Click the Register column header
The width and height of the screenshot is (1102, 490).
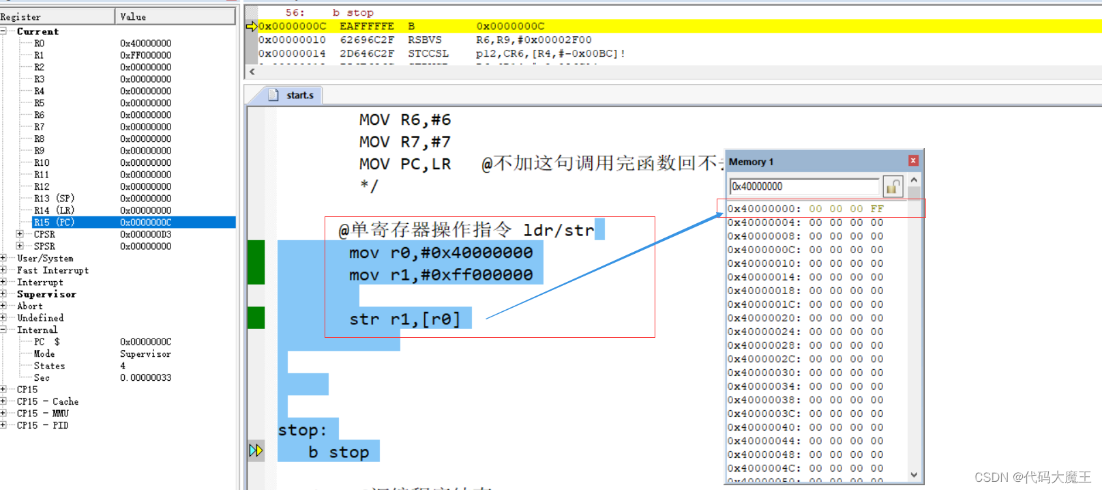click(57, 16)
